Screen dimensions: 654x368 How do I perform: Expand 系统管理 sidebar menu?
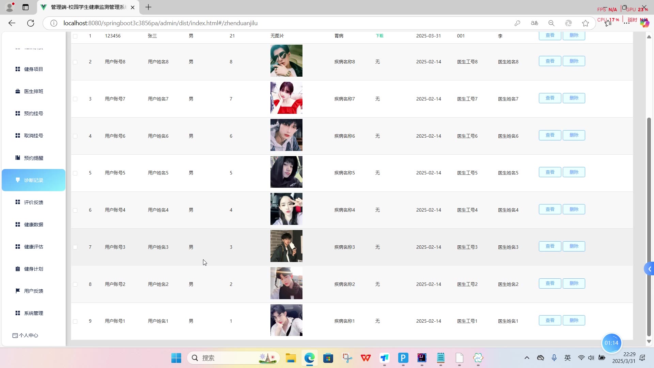click(33, 313)
